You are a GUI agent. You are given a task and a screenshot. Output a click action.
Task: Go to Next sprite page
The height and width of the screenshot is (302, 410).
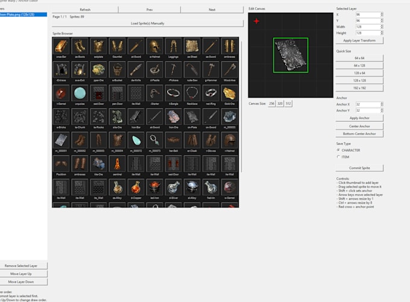212,10
